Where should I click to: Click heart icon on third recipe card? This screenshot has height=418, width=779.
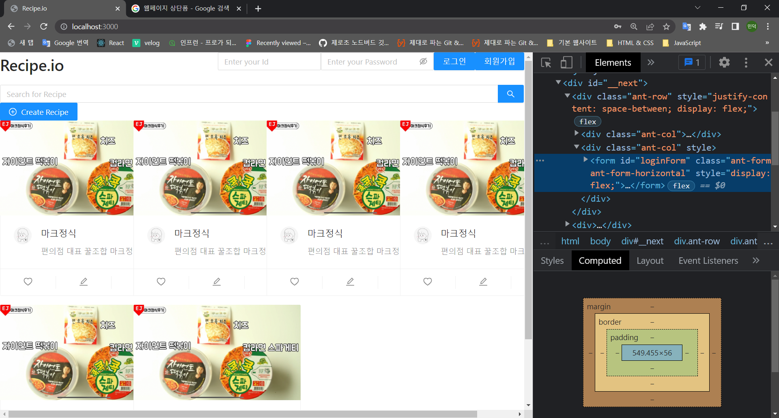tap(295, 282)
